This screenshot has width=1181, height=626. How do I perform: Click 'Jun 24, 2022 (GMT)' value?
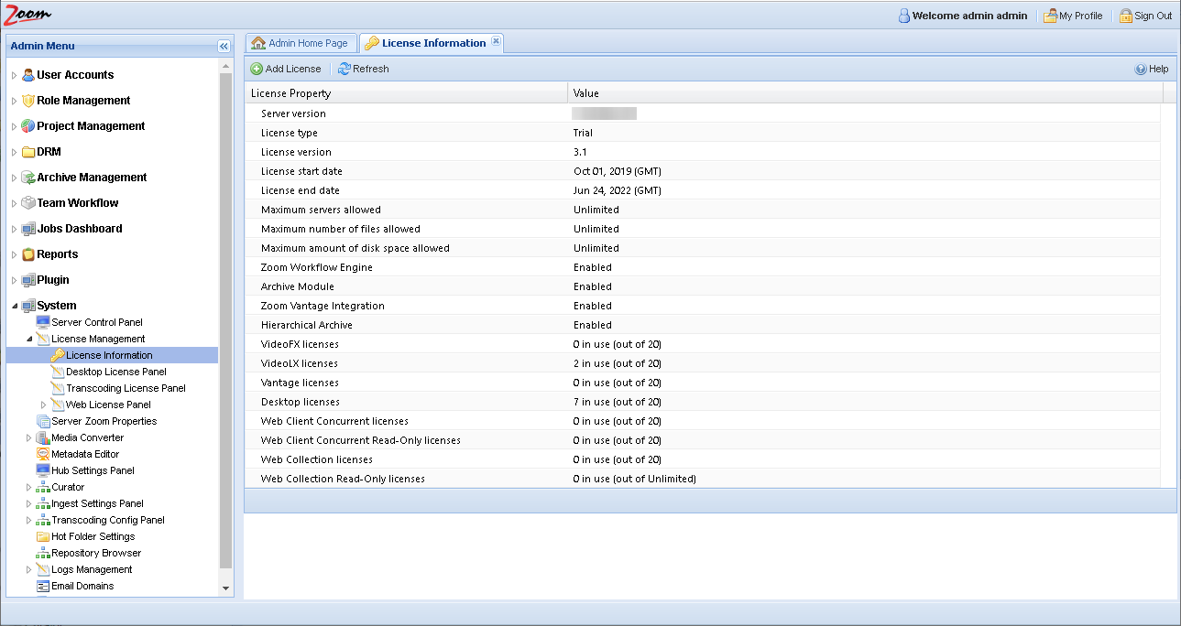pyautogui.click(x=618, y=190)
